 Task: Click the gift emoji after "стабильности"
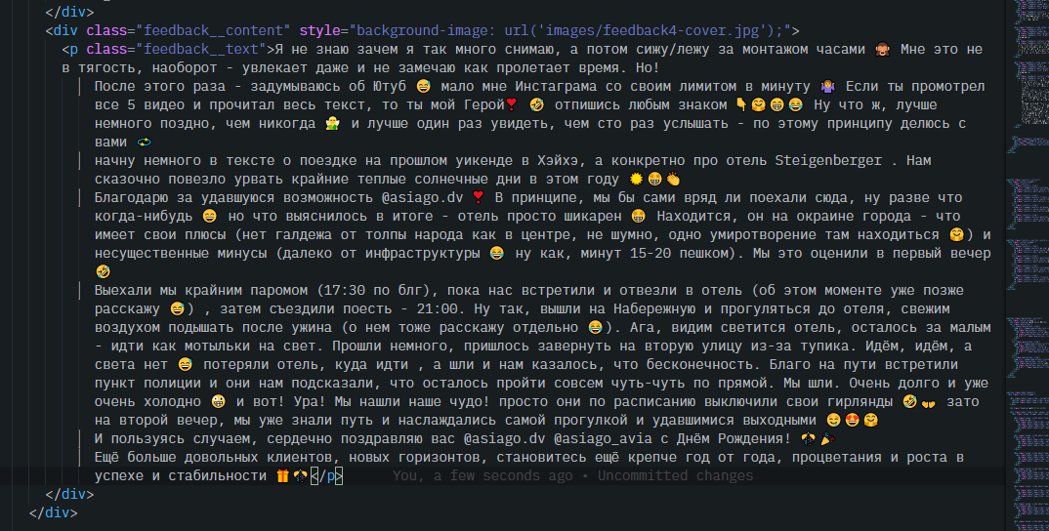284,476
